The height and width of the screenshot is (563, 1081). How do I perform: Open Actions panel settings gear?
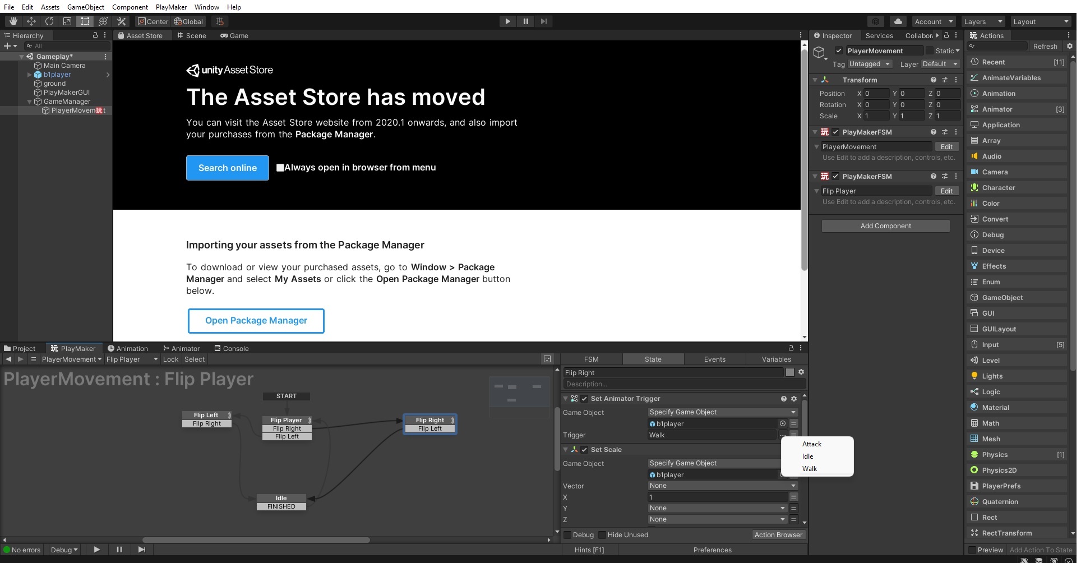1070,46
